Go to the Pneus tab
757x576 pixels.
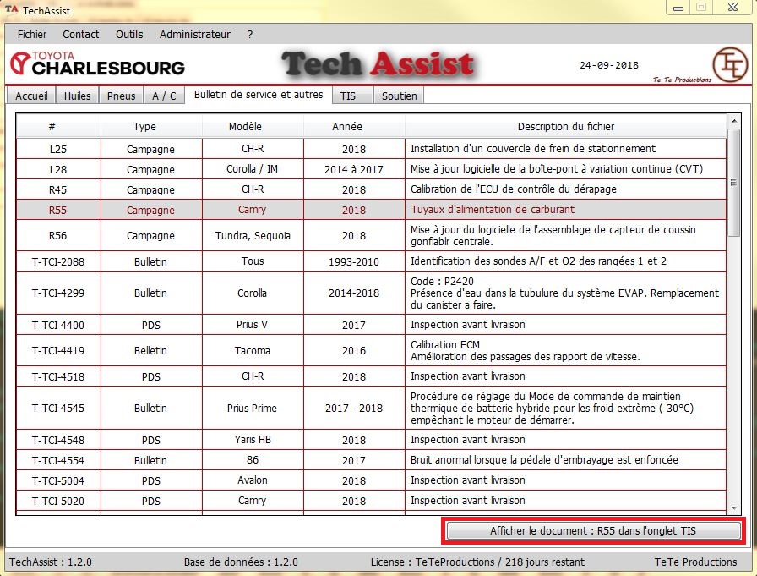tap(122, 96)
